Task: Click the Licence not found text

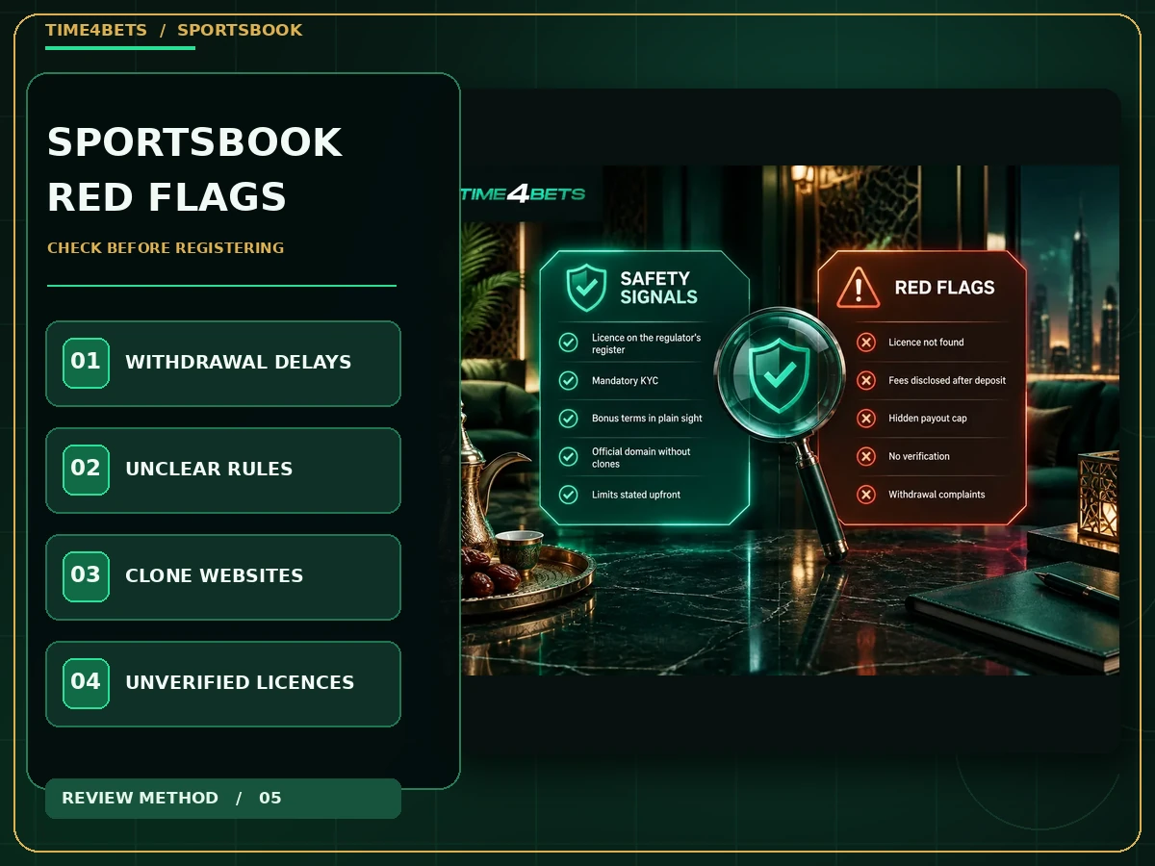Action: (x=926, y=343)
